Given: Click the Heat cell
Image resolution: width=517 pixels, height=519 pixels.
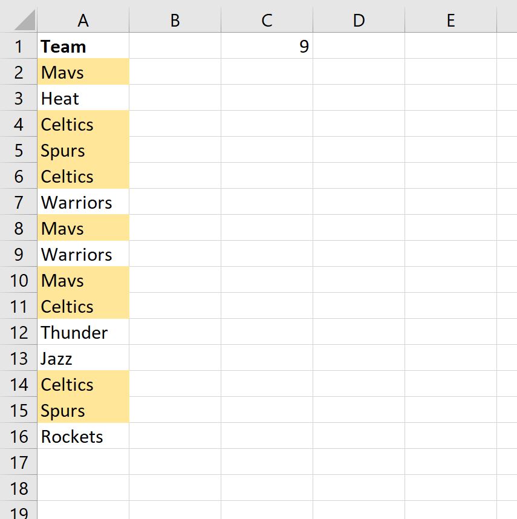Looking at the screenshot, I should coord(83,97).
